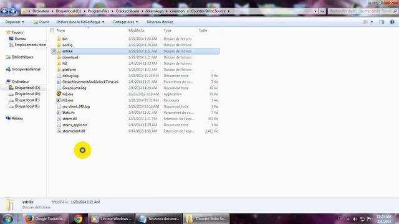Select the rev-client_240.log file icon
Image resolution: width=399 pixels, height=224 pixels.
(x=59, y=106)
